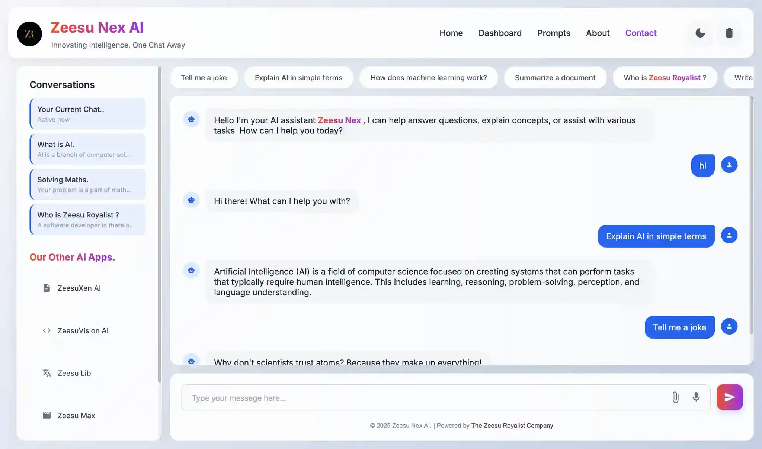This screenshot has height=449, width=762.
Task: Send the message with the arrow button
Action: [729, 397]
